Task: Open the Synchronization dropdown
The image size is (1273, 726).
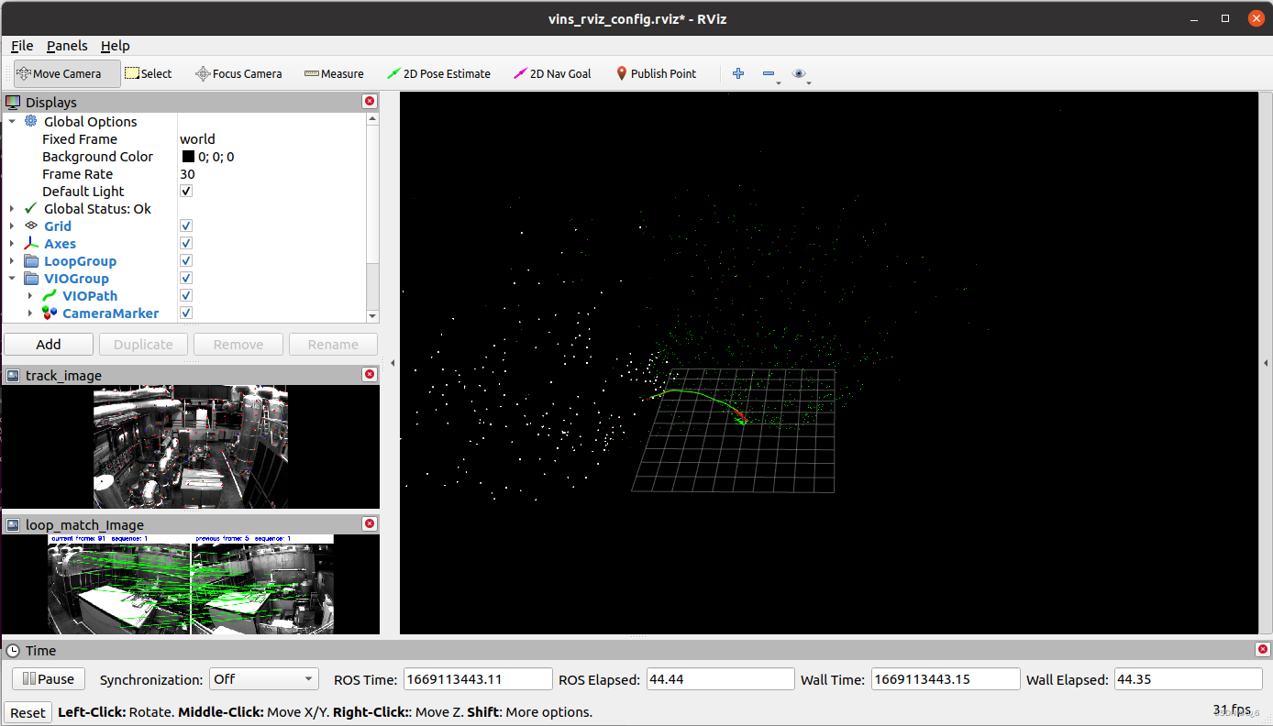Action: tap(263, 679)
